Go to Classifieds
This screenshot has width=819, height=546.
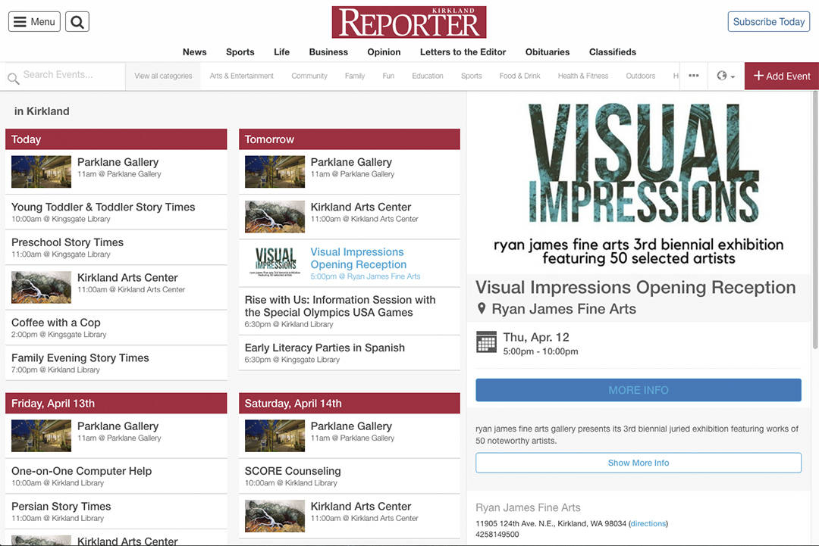[613, 52]
